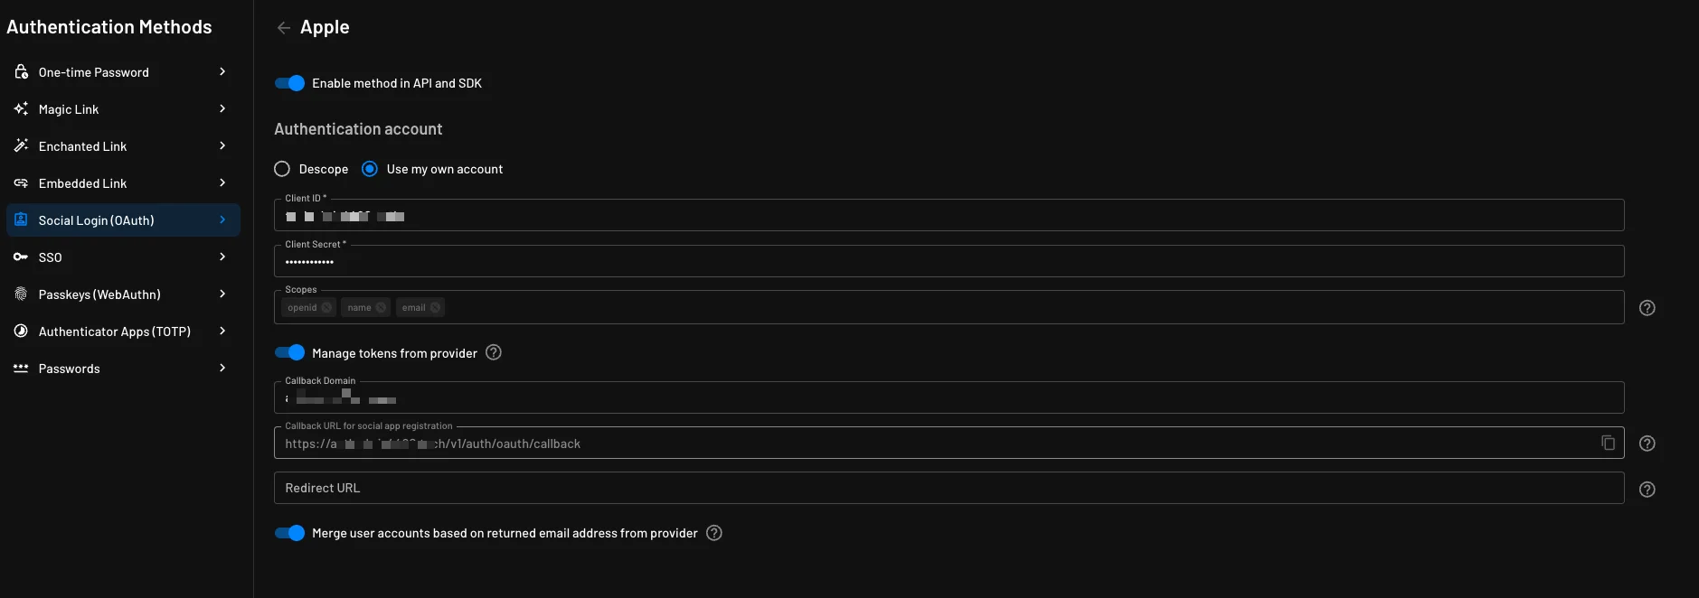Open help icon for Scopes field
The image size is (1699, 598).
[1647, 308]
